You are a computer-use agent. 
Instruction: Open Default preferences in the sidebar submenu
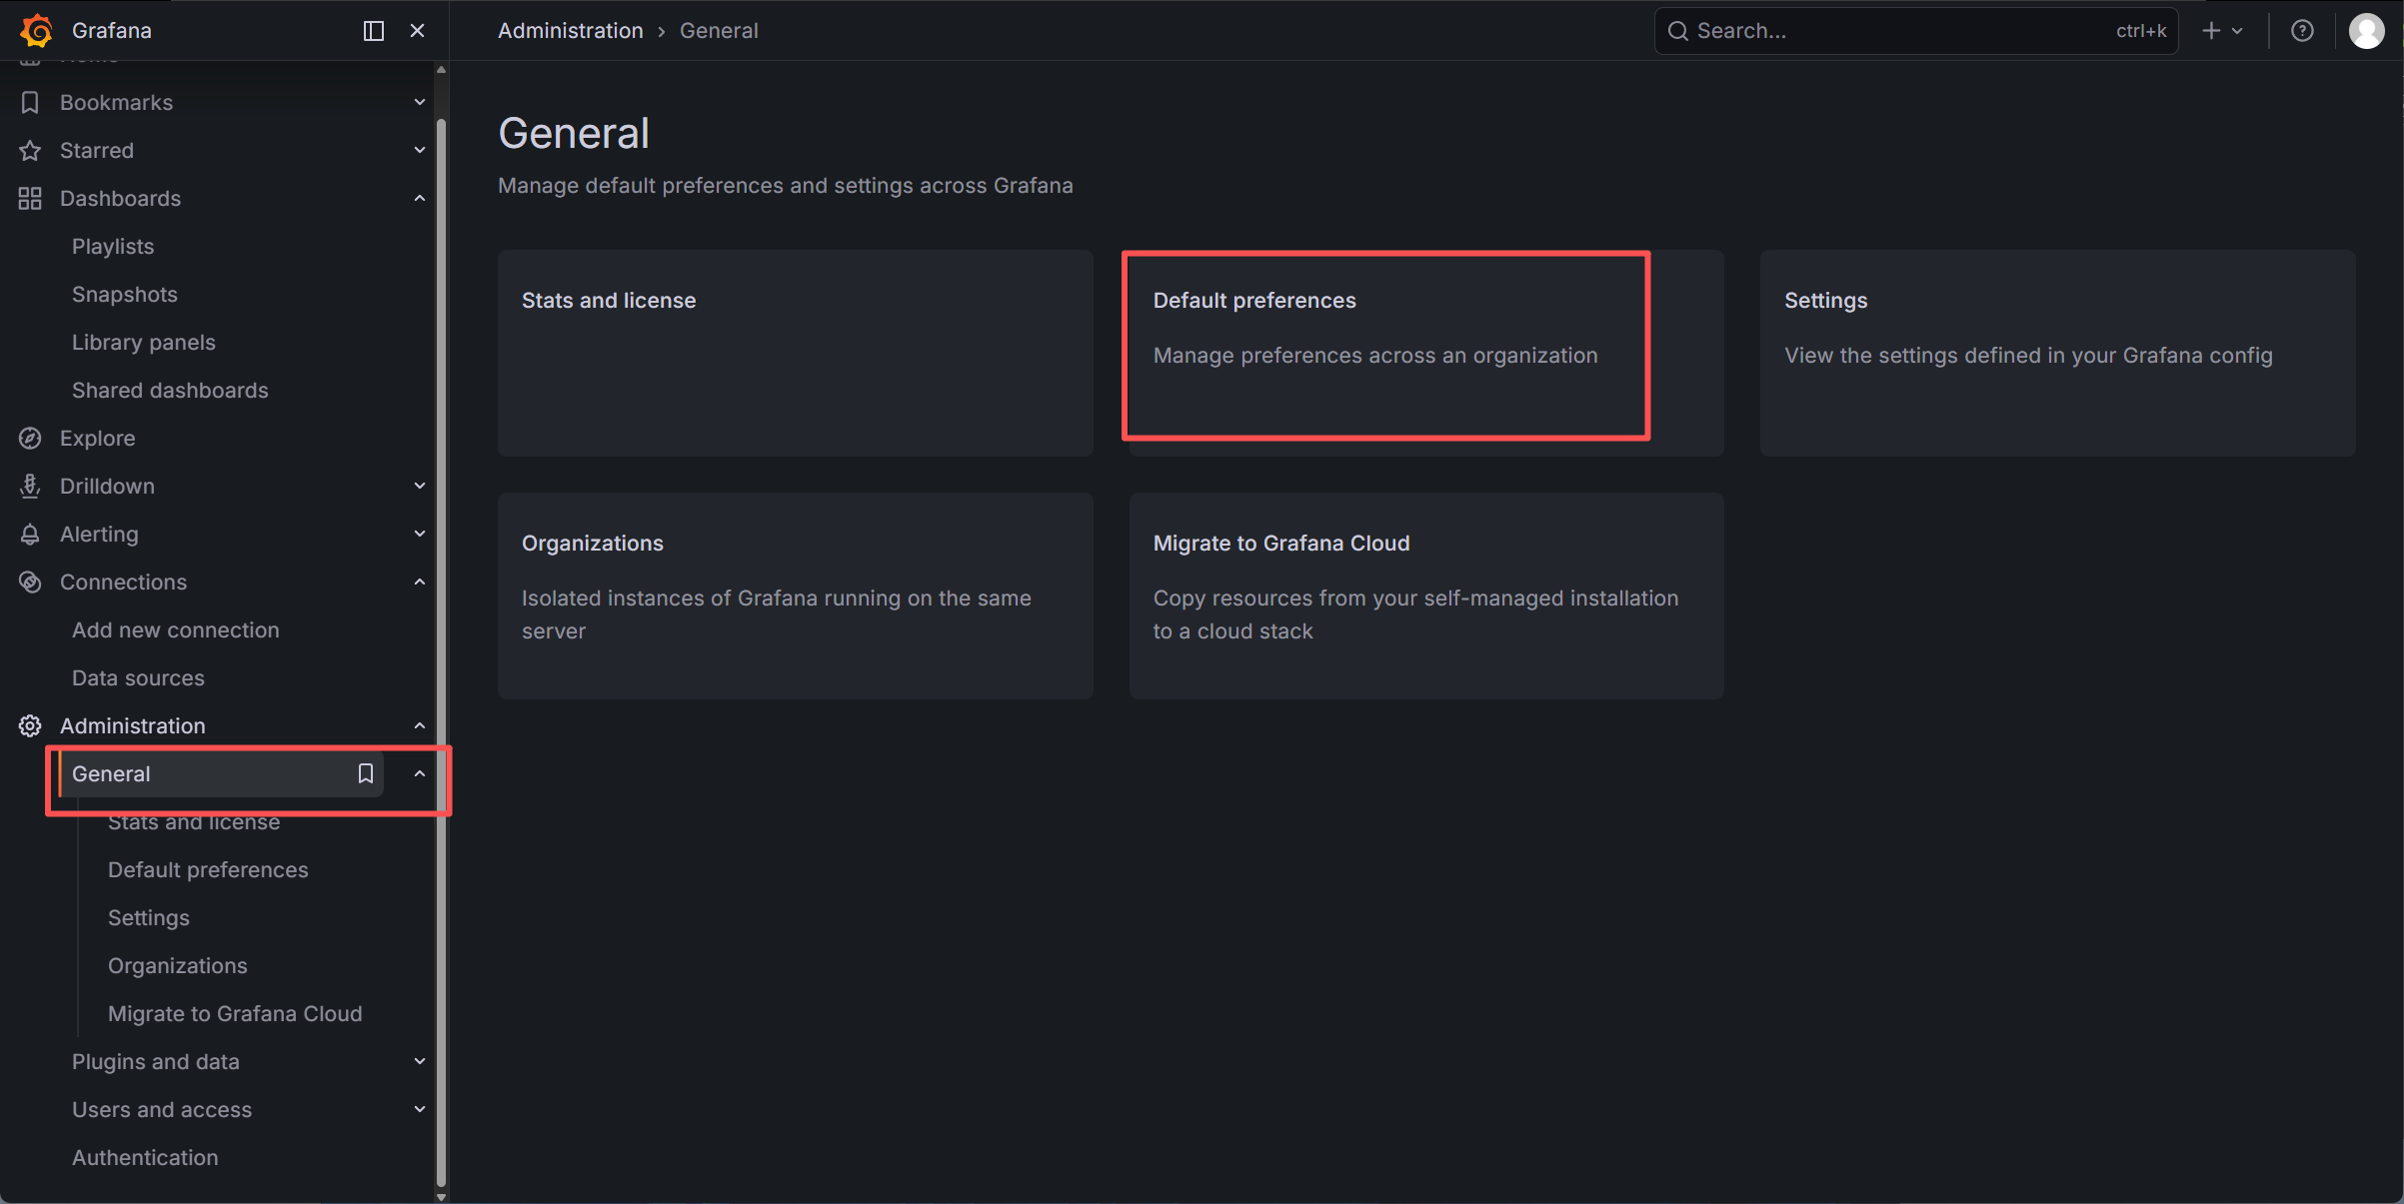point(208,870)
